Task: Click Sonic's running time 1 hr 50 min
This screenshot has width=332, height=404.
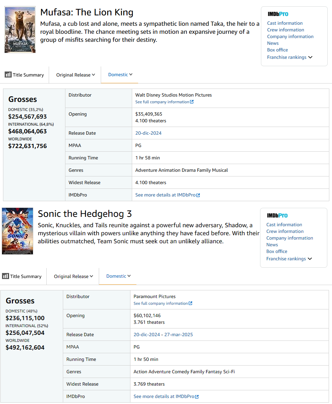Action: (x=146, y=359)
